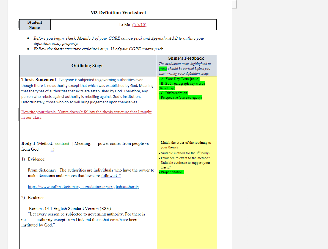Click the highlighted 'B: Body paragraph key words' item

coord(182,86)
